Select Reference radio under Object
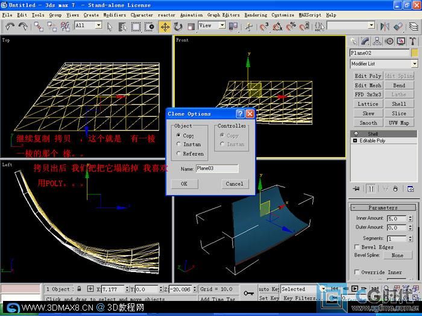The height and width of the screenshot is (316, 422). coord(178,153)
